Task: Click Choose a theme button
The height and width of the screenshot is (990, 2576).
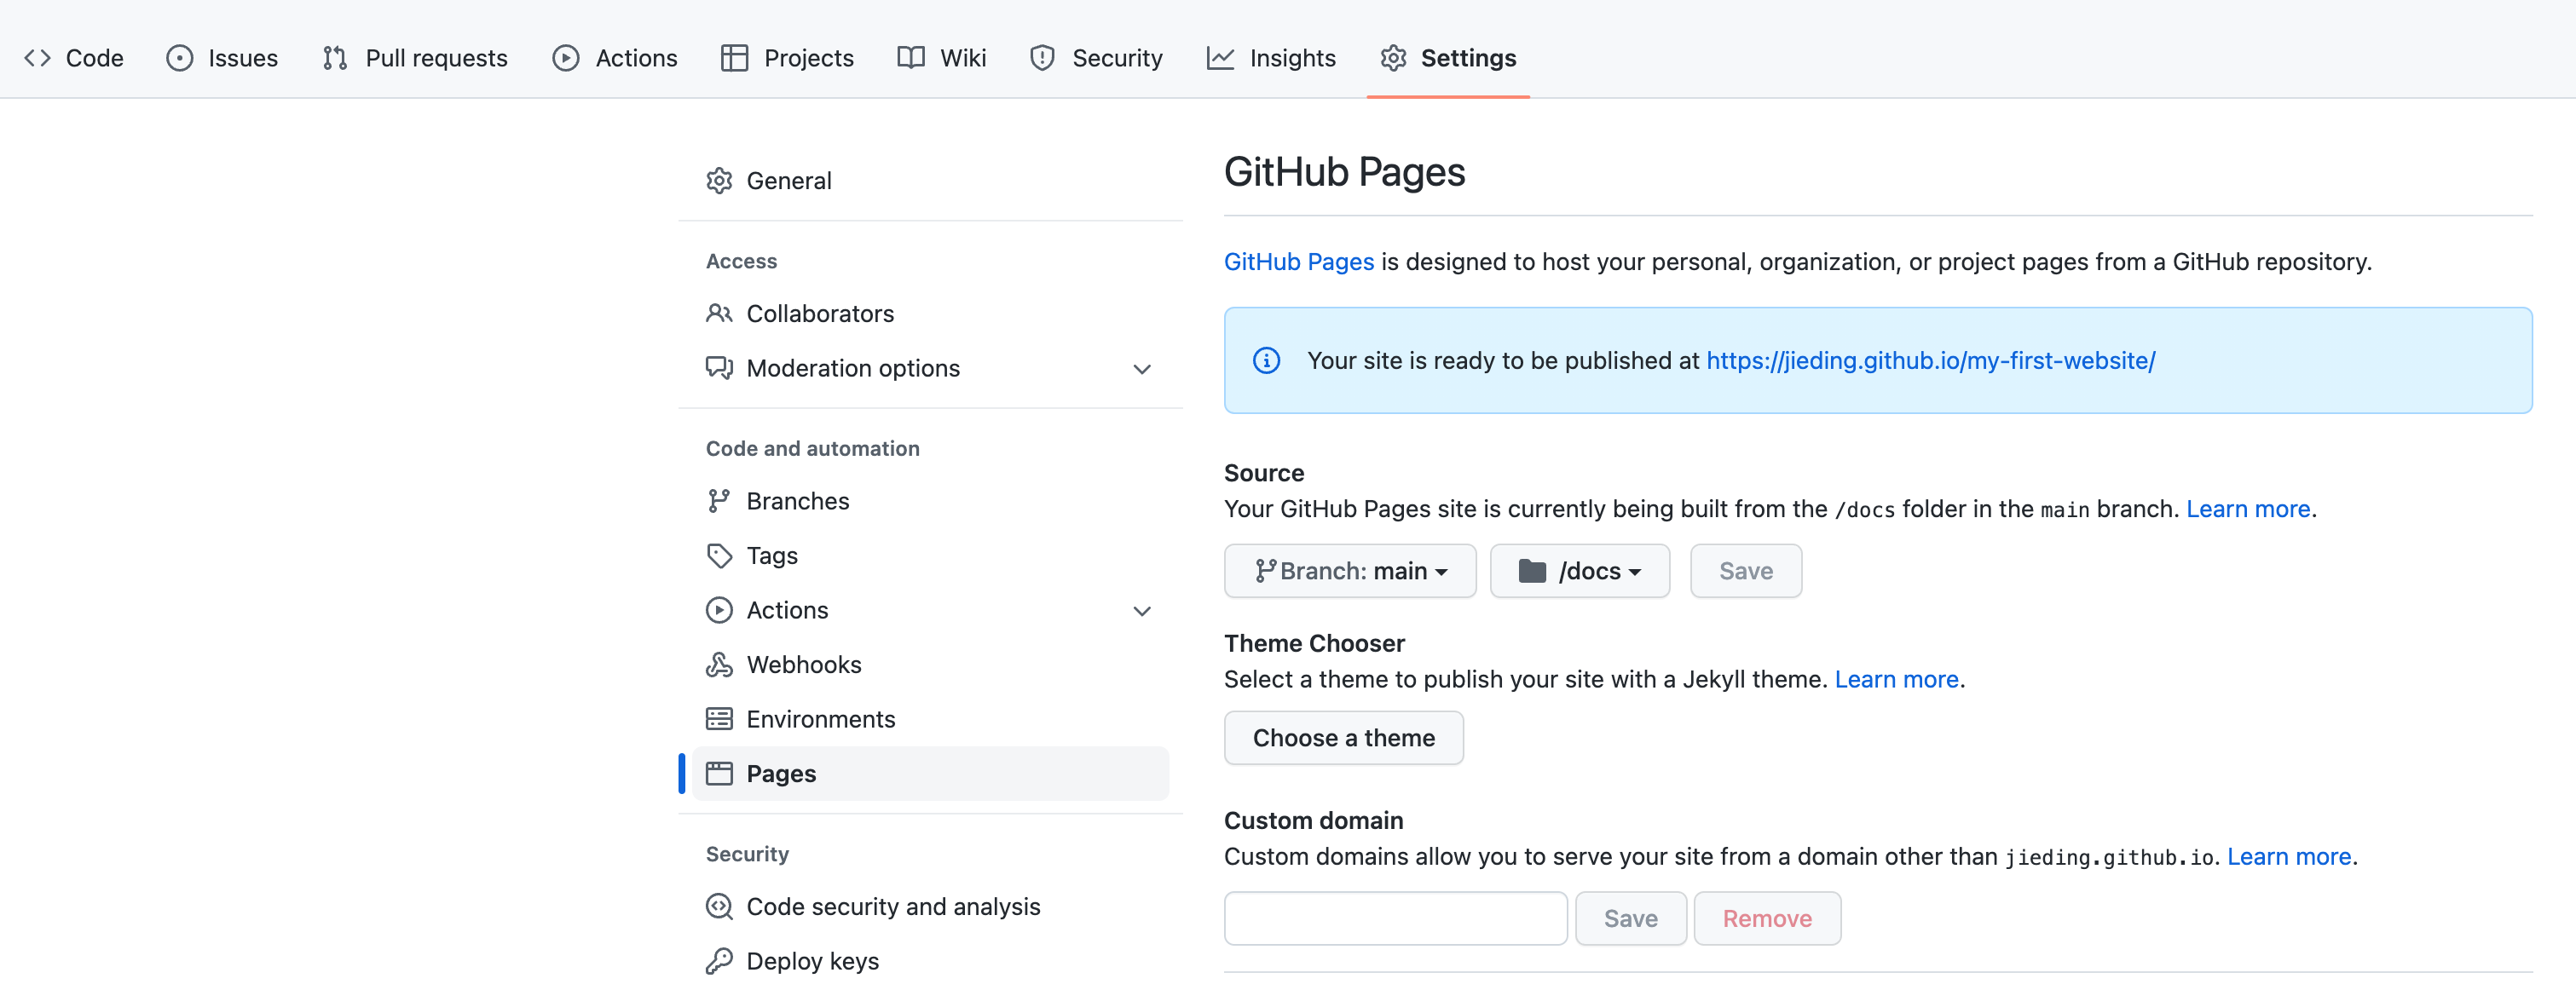Action: pyautogui.click(x=1343, y=737)
